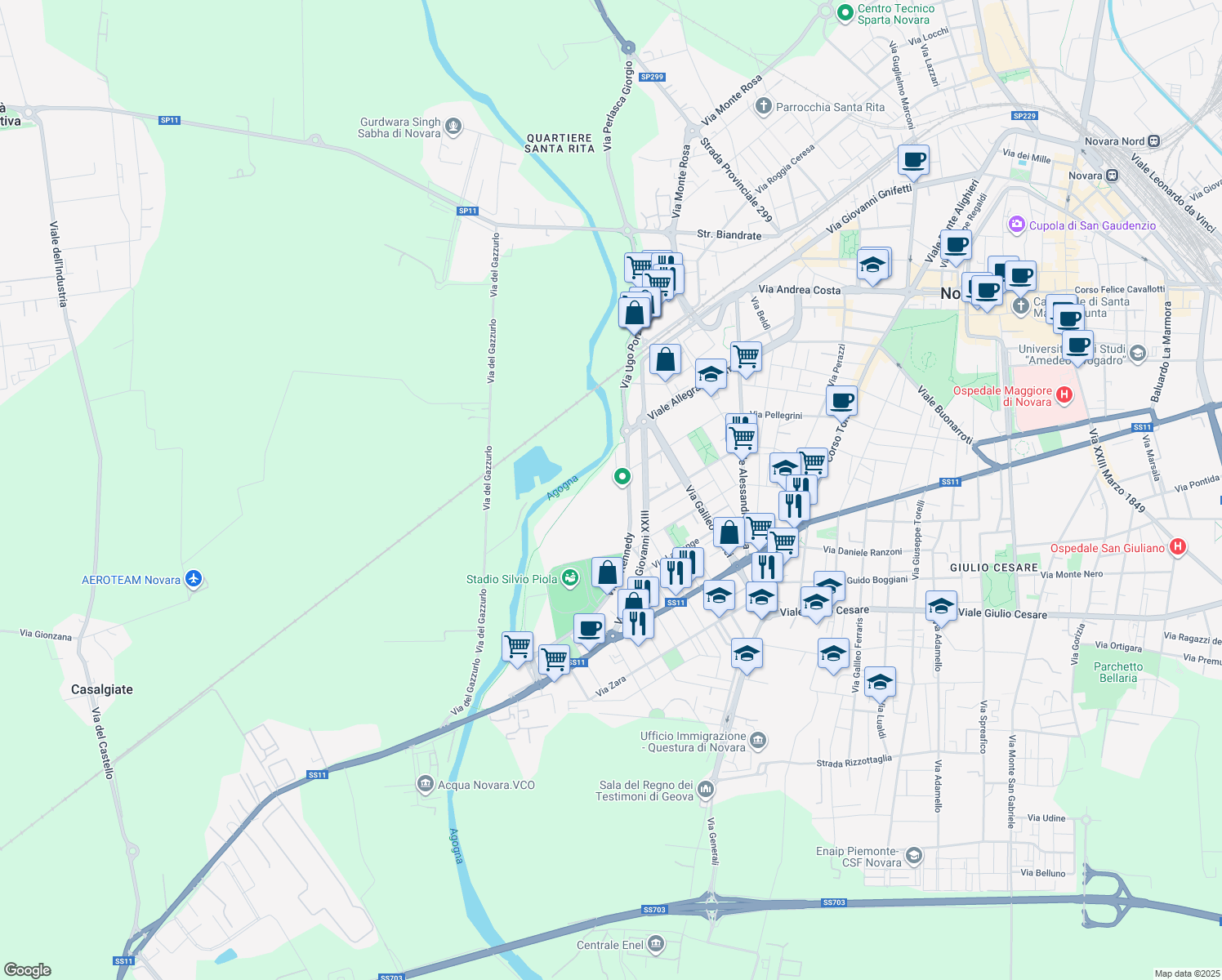Click the Centrale Enel pin icon
This screenshot has width=1222, height=980.
click(x=656, y=945)
